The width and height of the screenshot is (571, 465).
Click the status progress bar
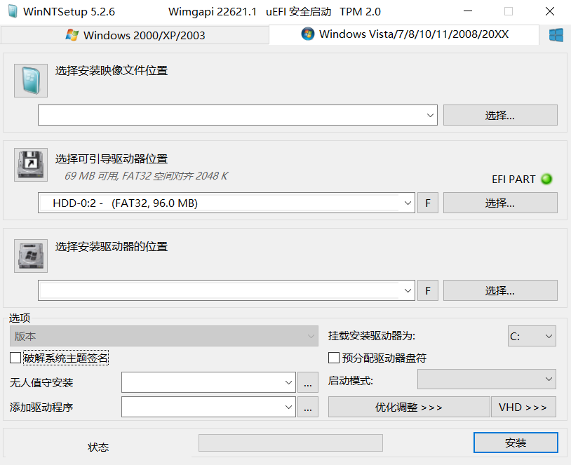(x=290, y=443)
